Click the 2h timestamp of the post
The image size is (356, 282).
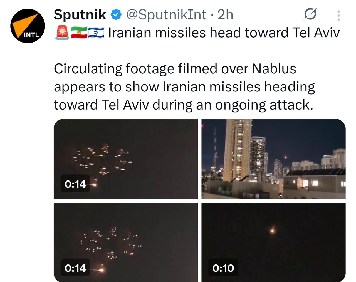pyautogui.click(x=225, y=15)
